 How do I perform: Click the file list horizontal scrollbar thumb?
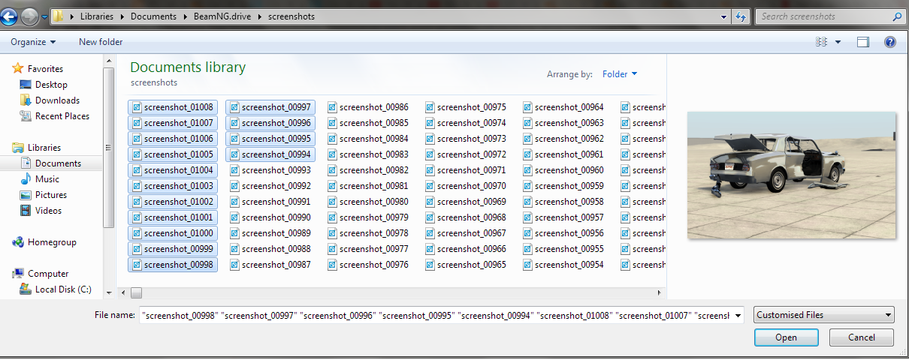pos(137,292)
